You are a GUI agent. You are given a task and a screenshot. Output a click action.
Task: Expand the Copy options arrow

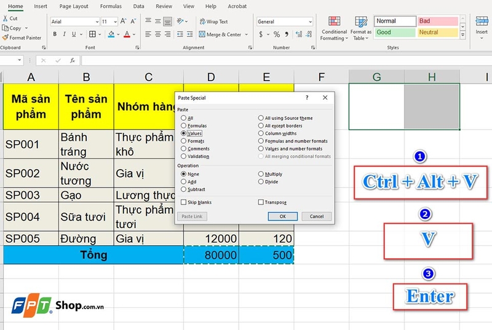26,28
